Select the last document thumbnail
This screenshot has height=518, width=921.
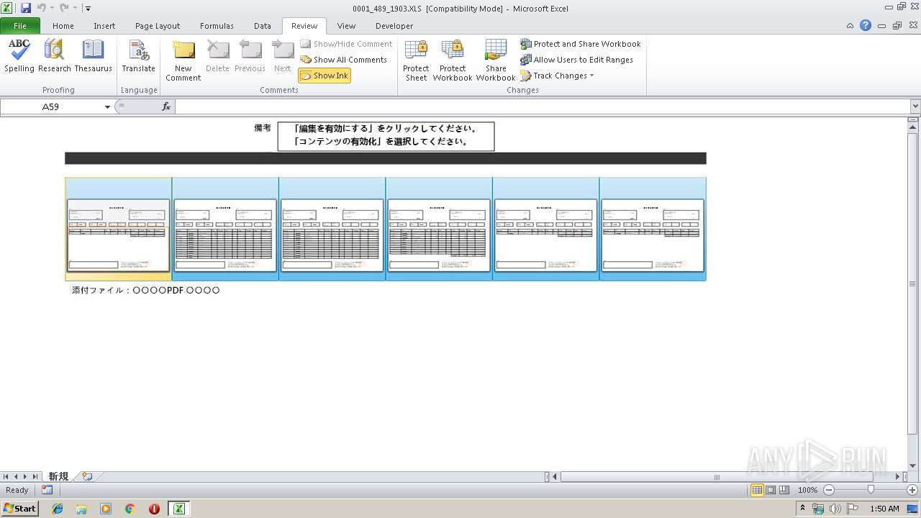(653, 229)
